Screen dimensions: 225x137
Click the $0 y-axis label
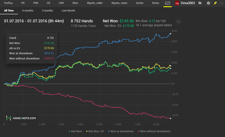coord(173,84)
